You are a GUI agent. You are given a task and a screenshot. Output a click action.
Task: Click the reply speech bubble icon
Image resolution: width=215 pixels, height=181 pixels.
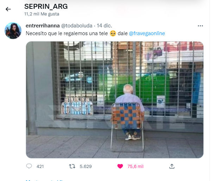click(x=29, y=166)
